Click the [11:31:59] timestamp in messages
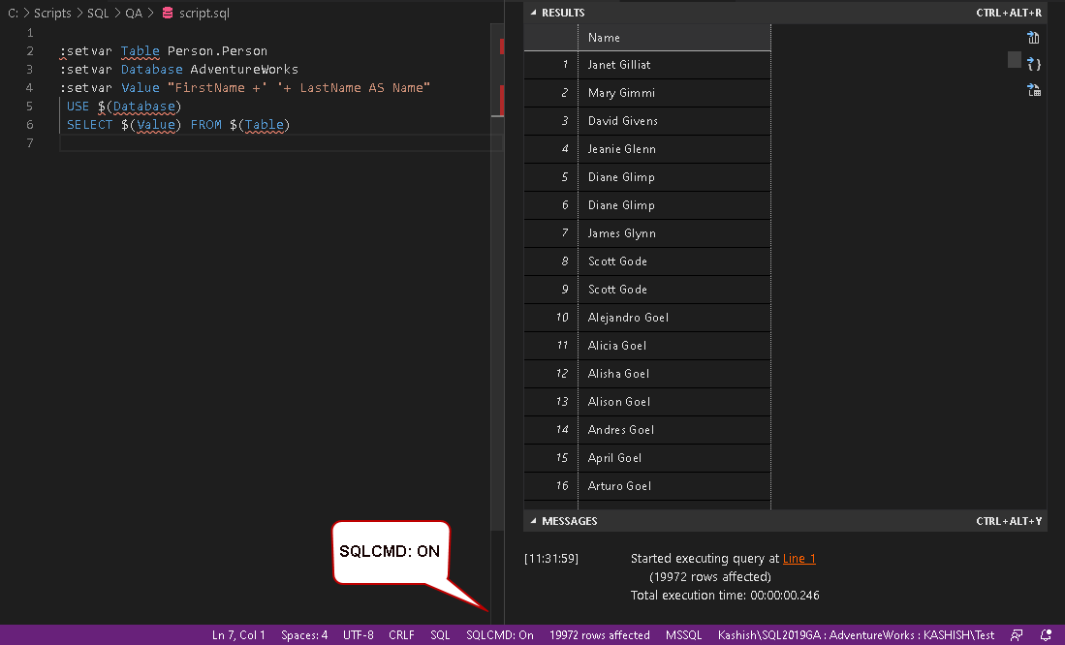 click(x=551, y=558)
